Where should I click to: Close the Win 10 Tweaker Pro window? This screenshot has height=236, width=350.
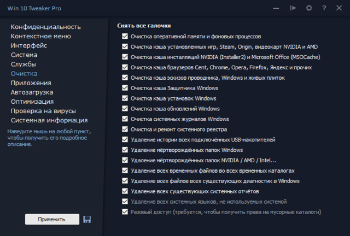[x=340, y=8]
